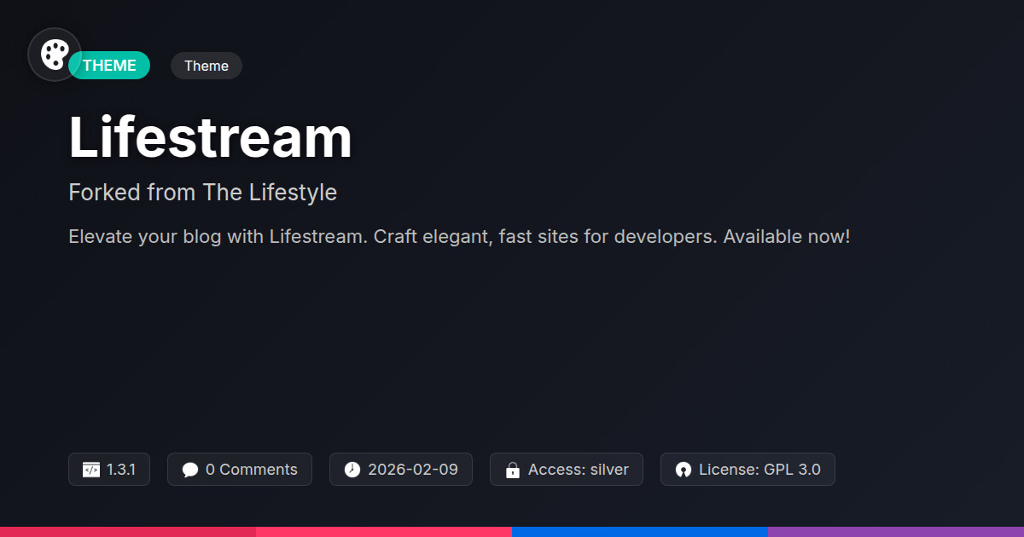Screen dimensions: 1024x537
Task: Click the 'Elevate your blog with Lifestream' description
Action: tap(459, 236)
